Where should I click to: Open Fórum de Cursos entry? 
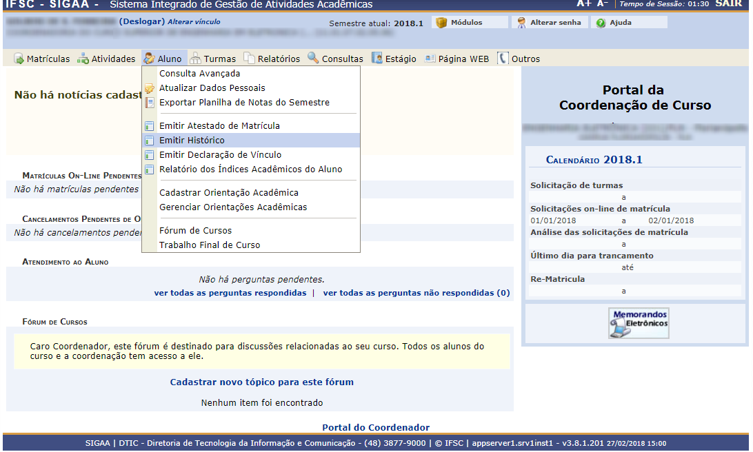coord(195,230)
